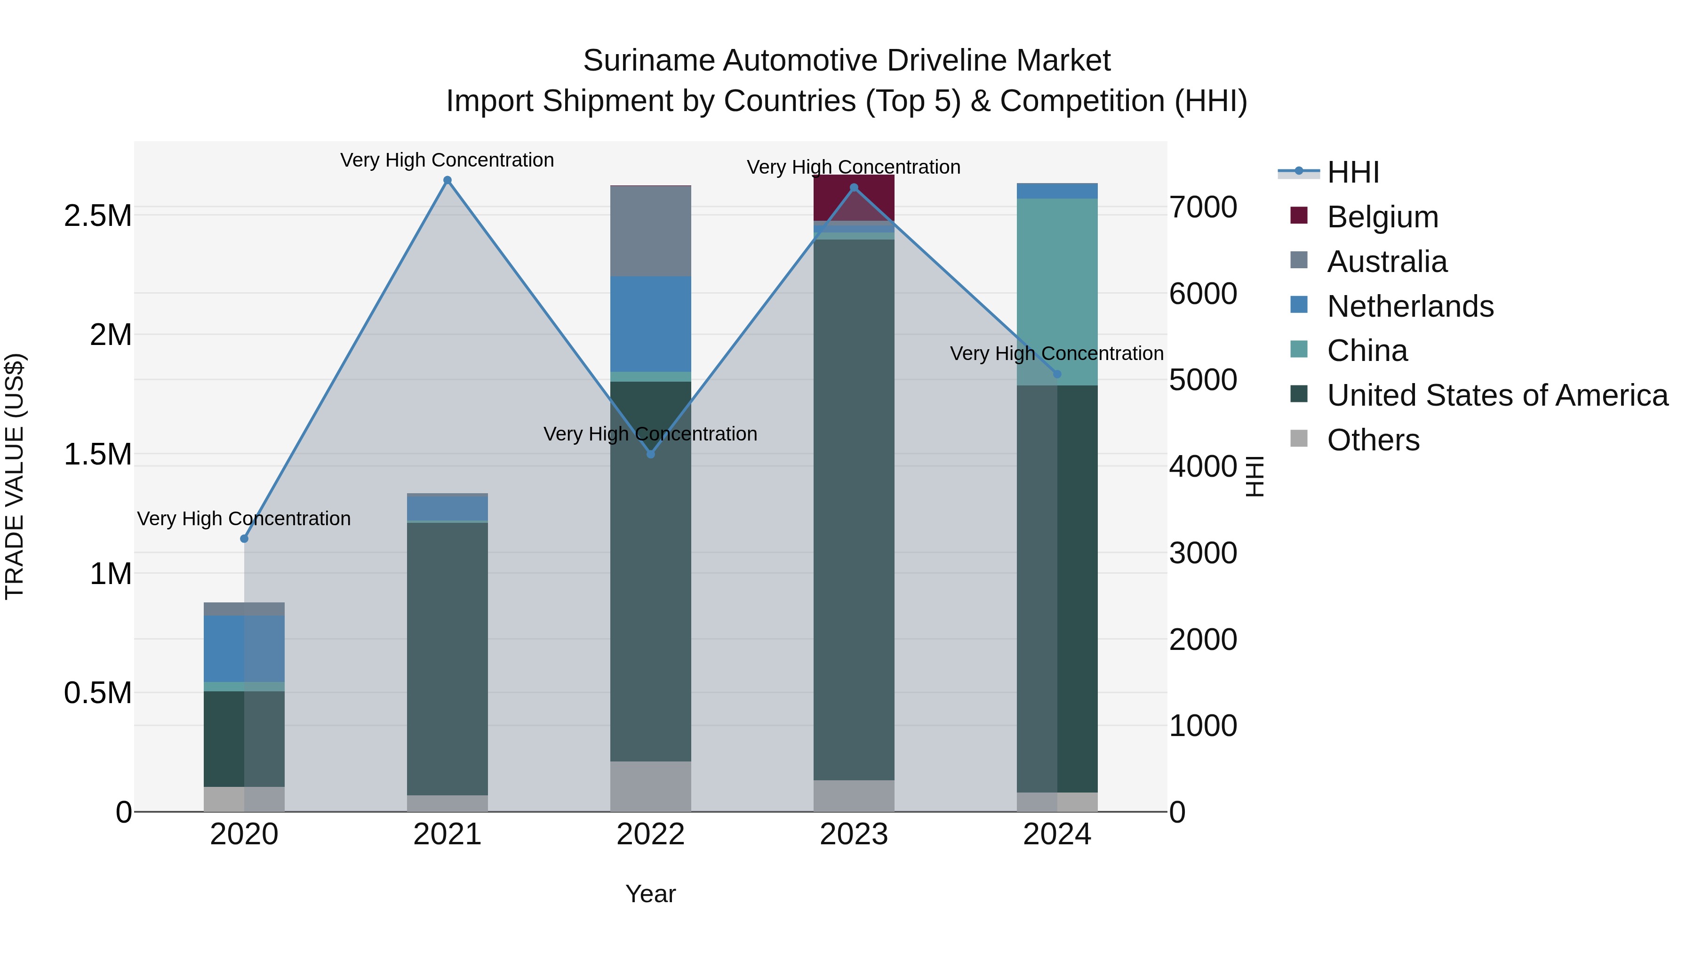Click the United States segment of 2021 bar
The height and width of the screenshot is (953, 1694).
click(x=447, y=659)
